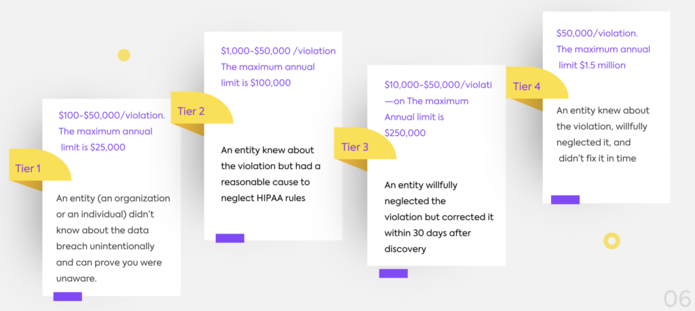
Task: Click purple bar on Tier 4 card
Action: click(565, 200)
